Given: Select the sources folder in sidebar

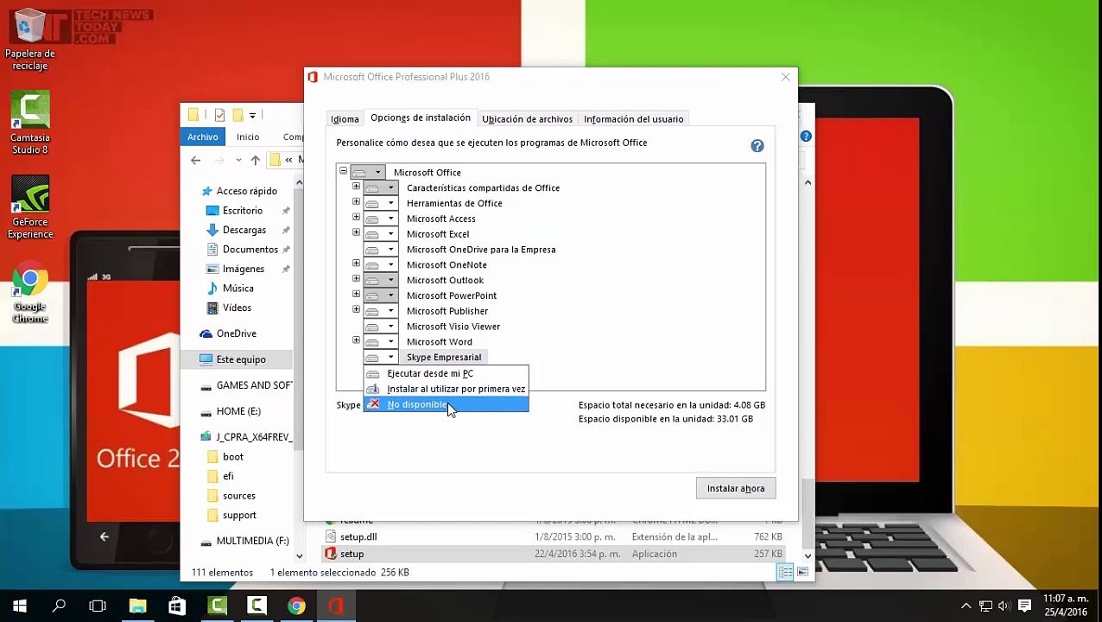Looking at the screenshot, I should coord(239,496).
